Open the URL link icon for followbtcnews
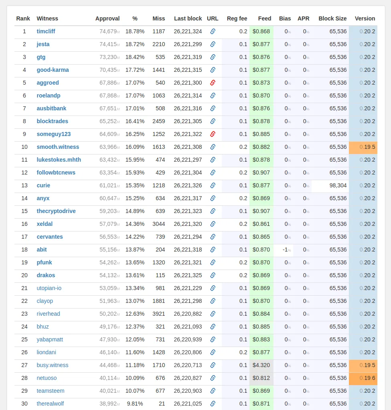This screenshot has width=391, height=410. tap(213, 173)
